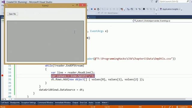This screenshot has width=192, height=108.
Task: Click the Visual Studio logo icon
Action: click(x=3, y=2)
